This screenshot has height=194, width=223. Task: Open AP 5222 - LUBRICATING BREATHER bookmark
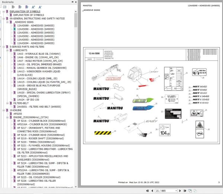pyautogui.click(x=45, y=151)
